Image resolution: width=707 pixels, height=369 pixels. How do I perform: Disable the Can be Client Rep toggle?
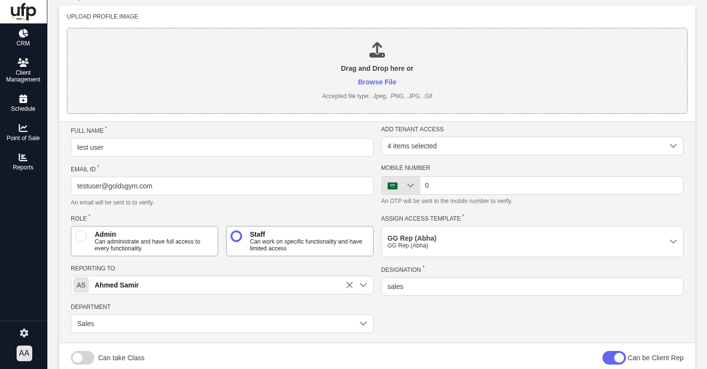pyautogui.click(x=614, y=358)
